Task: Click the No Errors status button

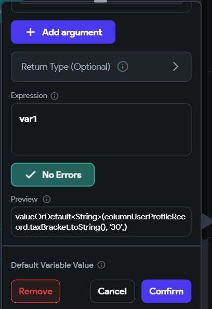Action: tap(53, 175)
